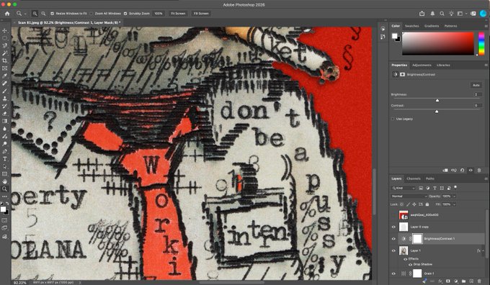Add layer mask from Layers footer
Screen dimensions: 490x285
point(447,281)
